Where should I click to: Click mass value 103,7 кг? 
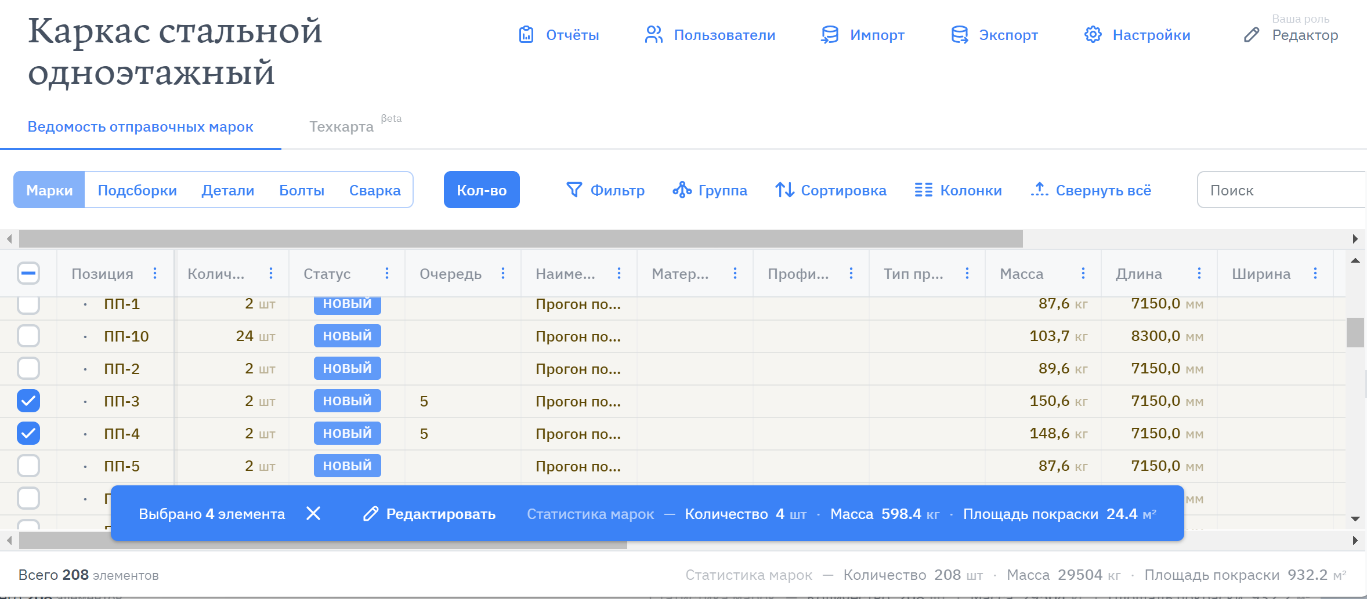(1058, 336)
